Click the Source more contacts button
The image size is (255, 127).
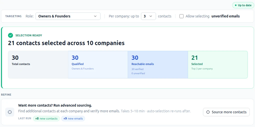point(226,112)
